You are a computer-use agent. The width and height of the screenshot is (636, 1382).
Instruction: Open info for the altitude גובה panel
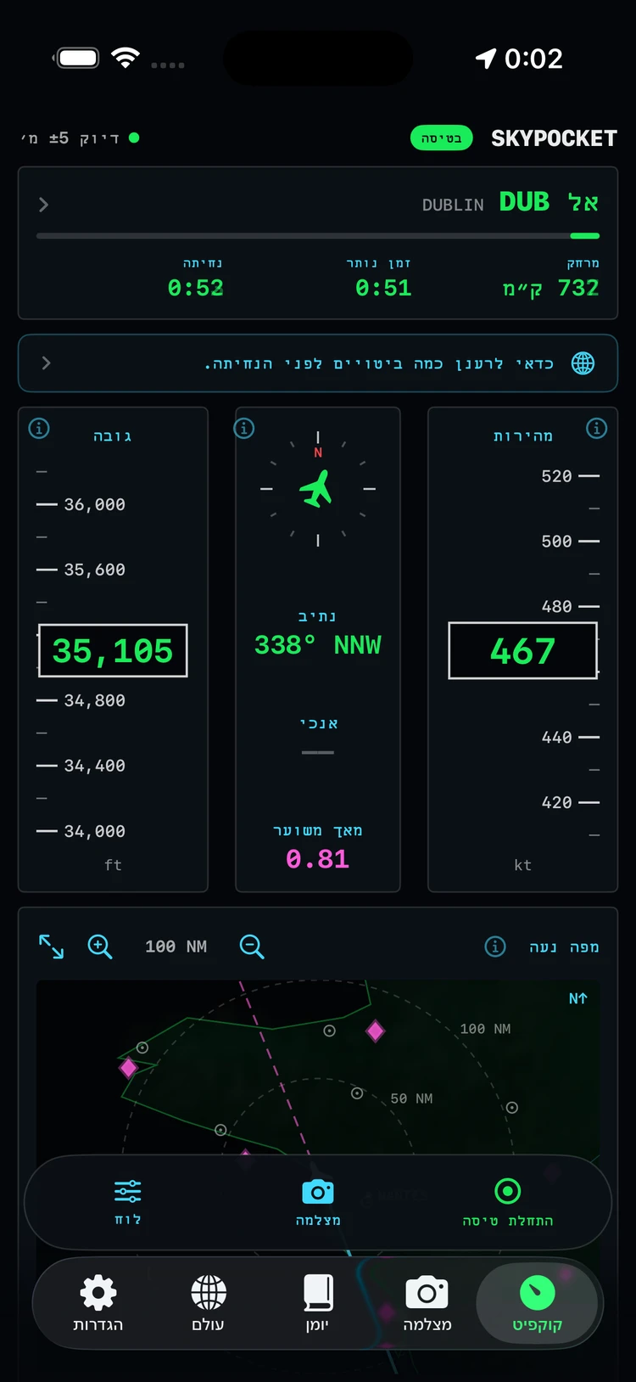tap(39, 428)
